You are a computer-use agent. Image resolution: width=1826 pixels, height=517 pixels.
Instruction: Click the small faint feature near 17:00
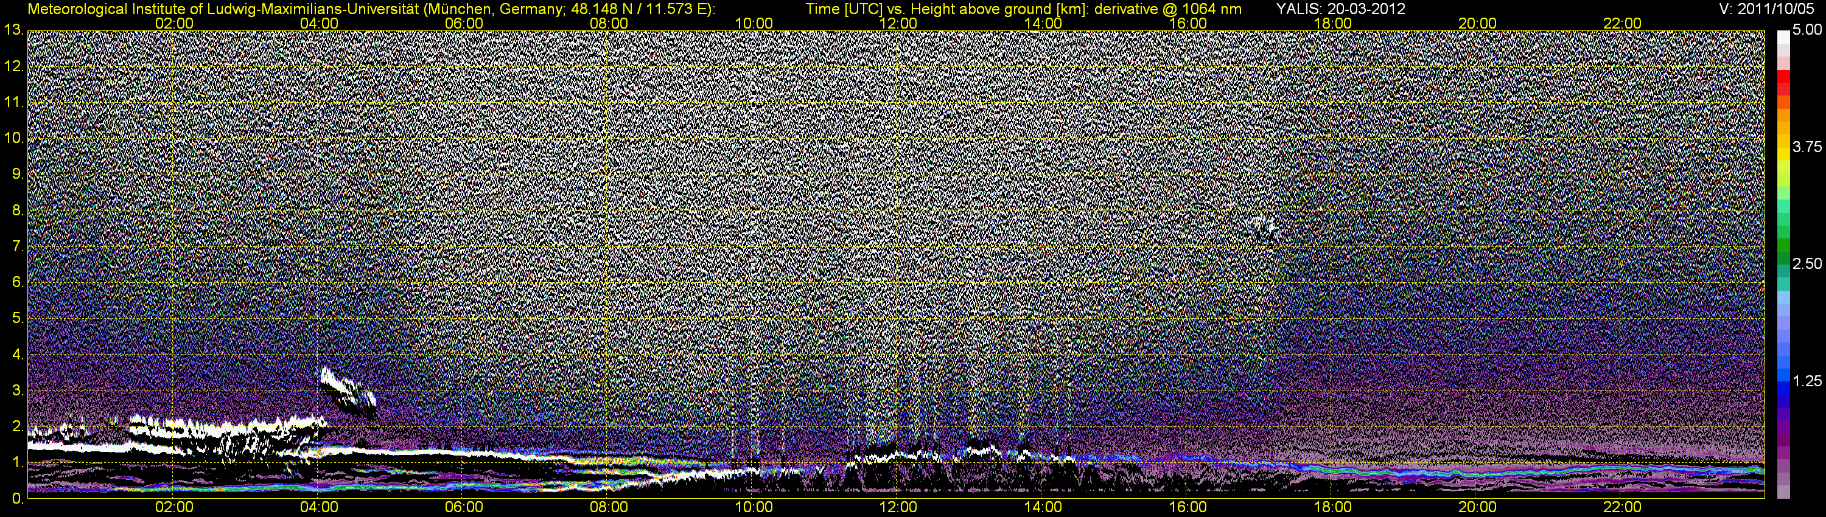click(1262, 231)
